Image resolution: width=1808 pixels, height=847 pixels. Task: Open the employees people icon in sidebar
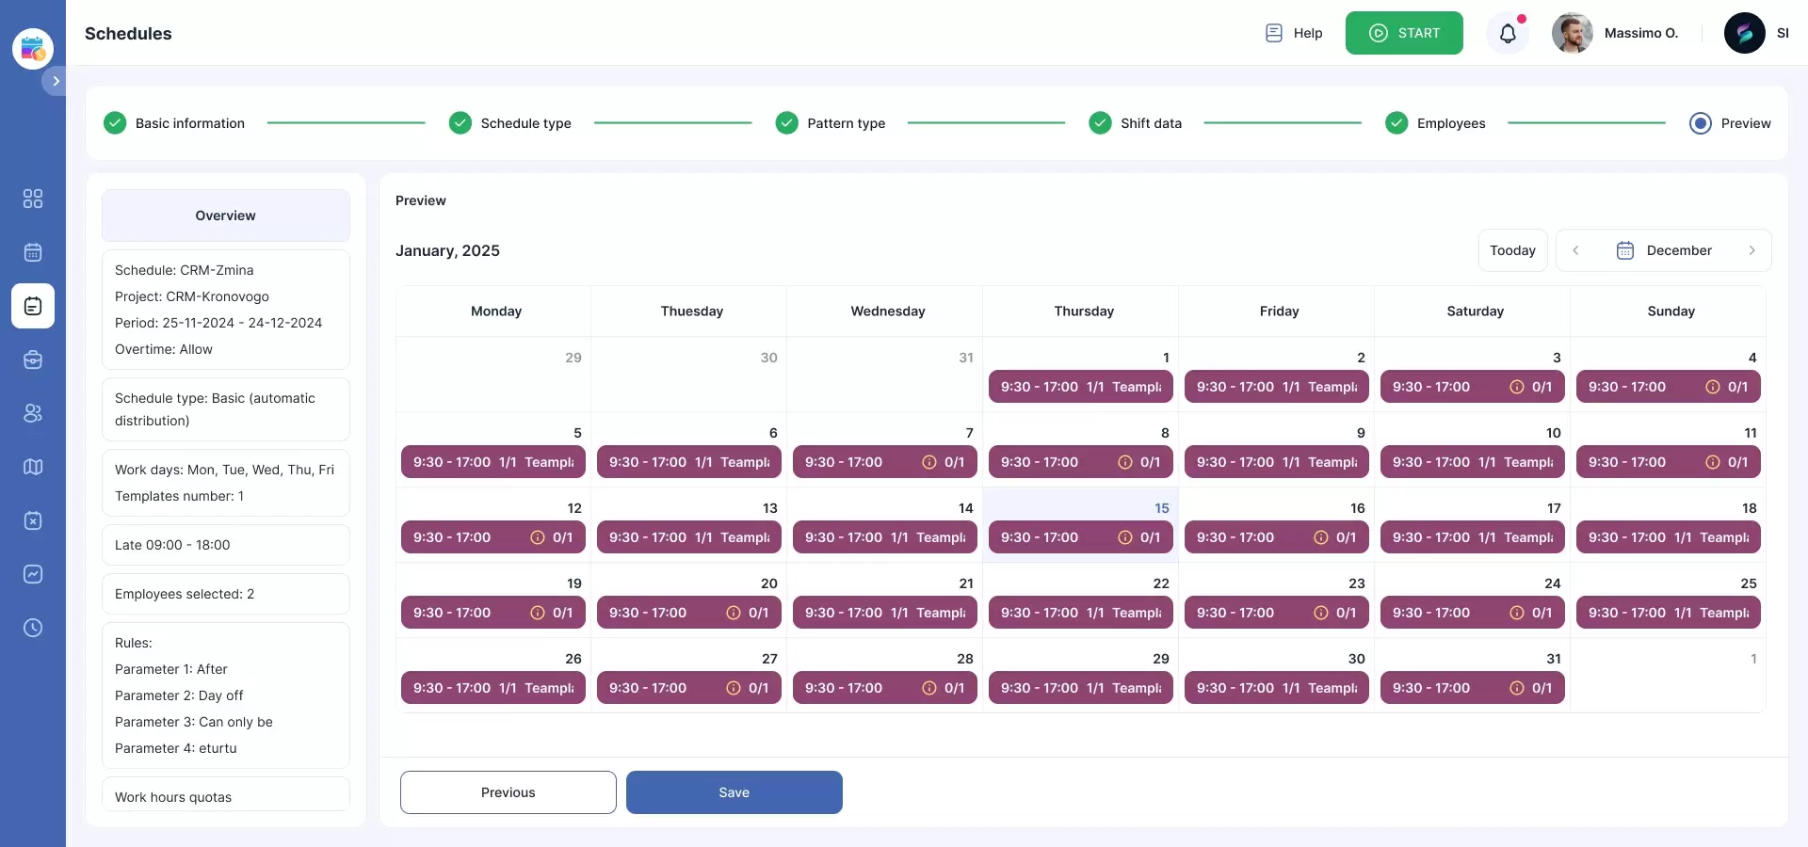[33, 413]
